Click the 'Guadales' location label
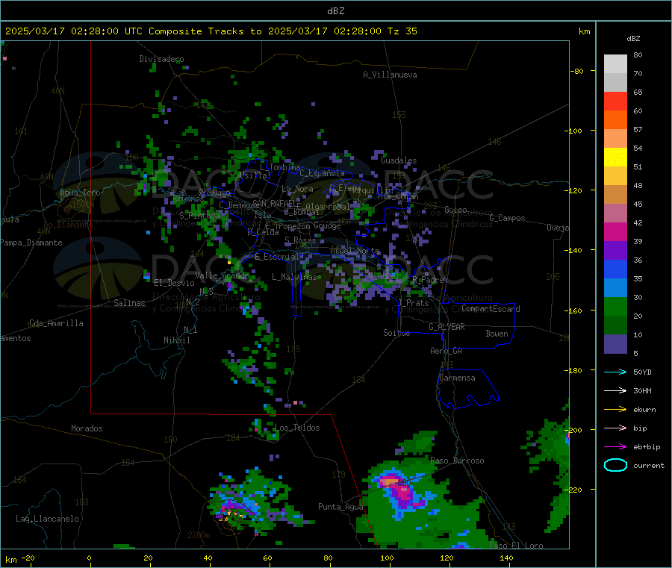 point(399,160)
